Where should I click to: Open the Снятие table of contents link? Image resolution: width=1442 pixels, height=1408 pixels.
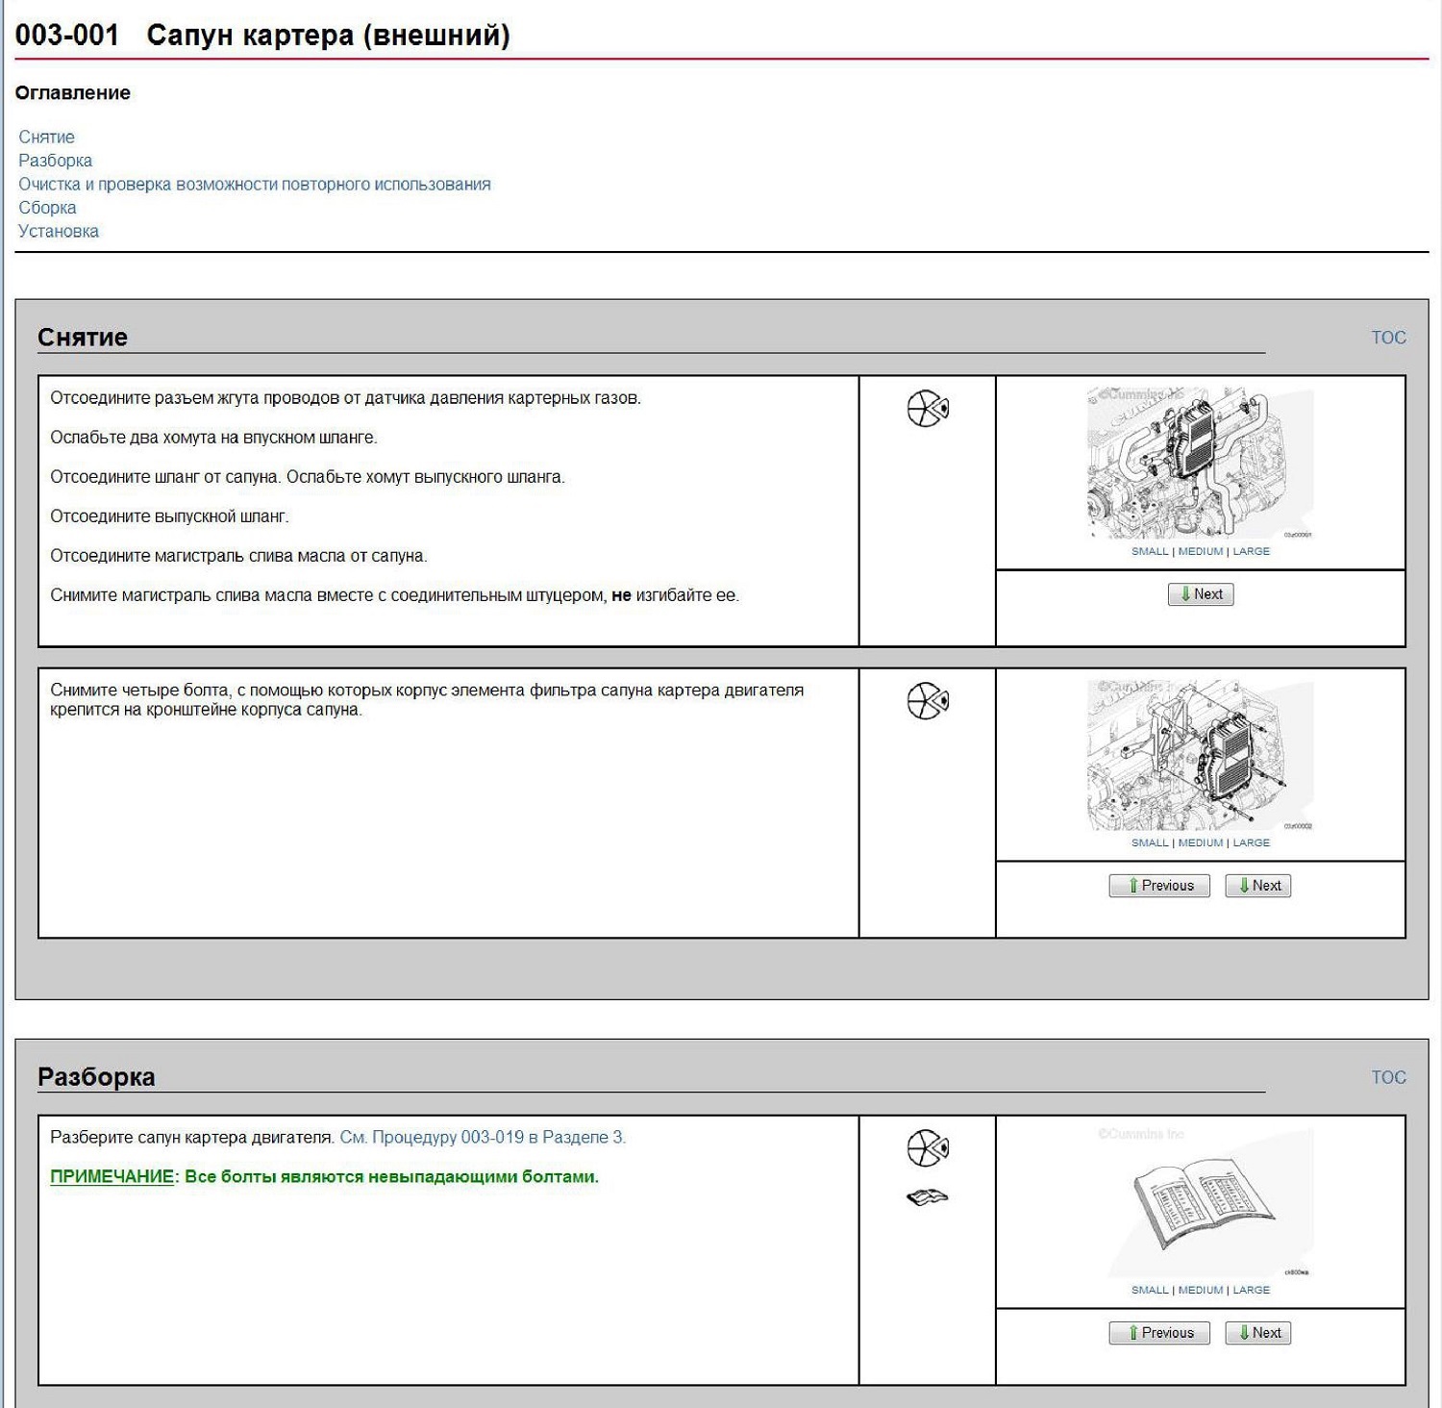(46, 138)
